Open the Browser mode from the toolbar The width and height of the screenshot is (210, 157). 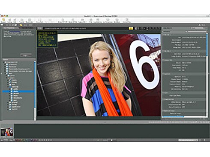click(x=3, y=20)
